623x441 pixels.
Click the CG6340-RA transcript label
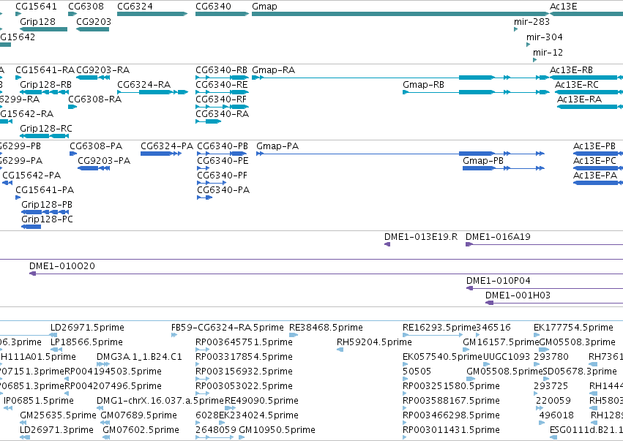click(222, 114)
